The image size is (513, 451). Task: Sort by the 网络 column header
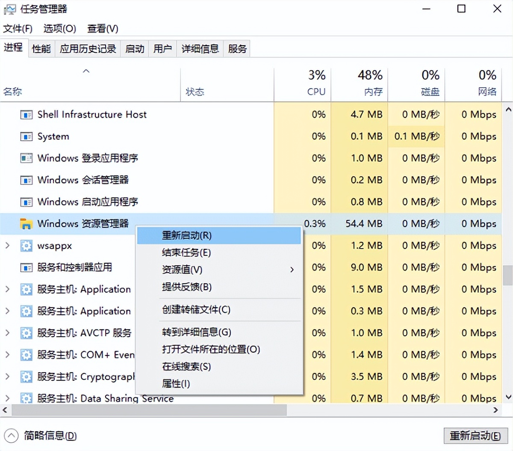[x=473, y=85]
